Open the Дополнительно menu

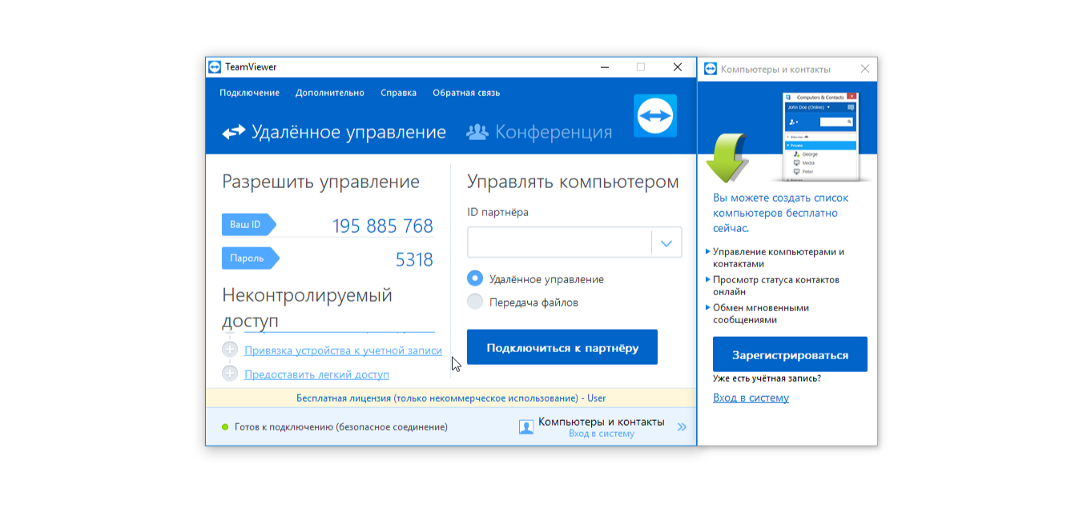(x=329, y=93)
